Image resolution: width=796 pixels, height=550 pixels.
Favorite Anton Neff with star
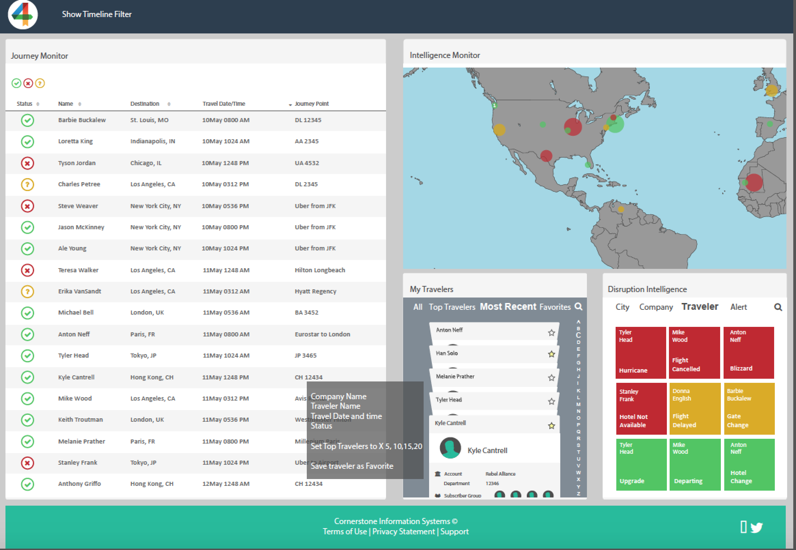tap(551, 333)
